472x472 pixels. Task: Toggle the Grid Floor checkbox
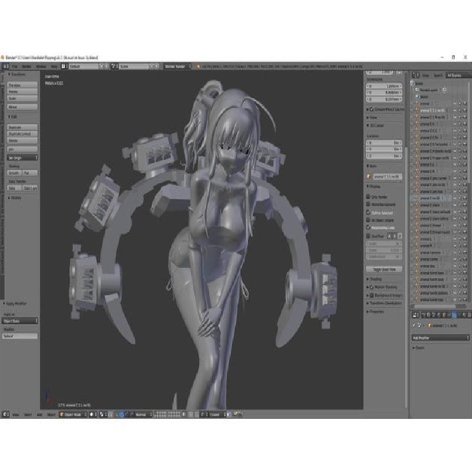pos(369,235)
